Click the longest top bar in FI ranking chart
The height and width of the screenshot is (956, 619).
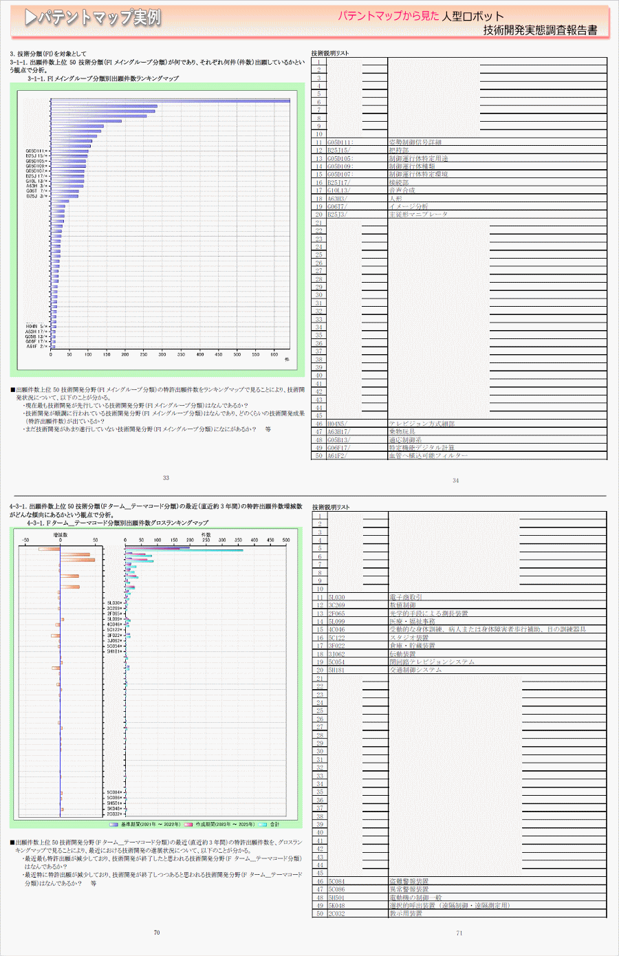pos(170,101)
